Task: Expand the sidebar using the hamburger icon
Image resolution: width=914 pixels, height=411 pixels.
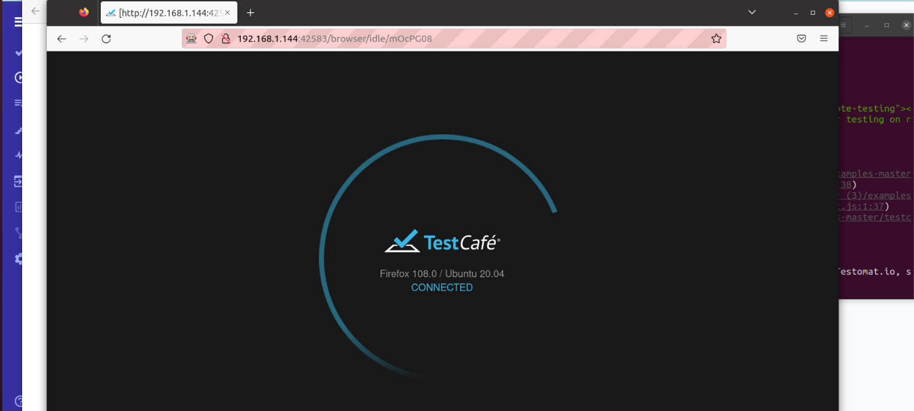Action: coord(19,20)
